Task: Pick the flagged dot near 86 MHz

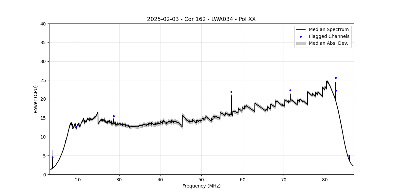Action: pos(349,156)
